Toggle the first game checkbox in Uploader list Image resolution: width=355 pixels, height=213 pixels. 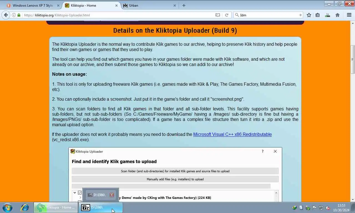point(80,192)
